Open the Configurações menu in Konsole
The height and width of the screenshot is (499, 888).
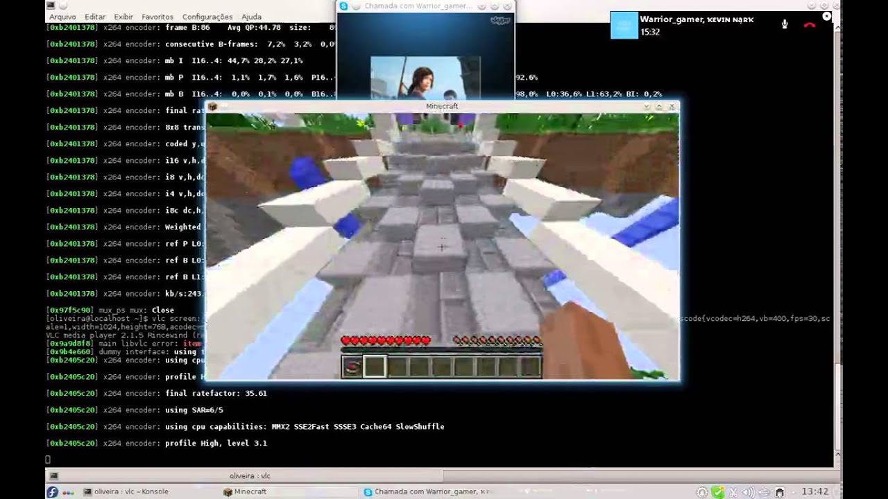[207, 17]
